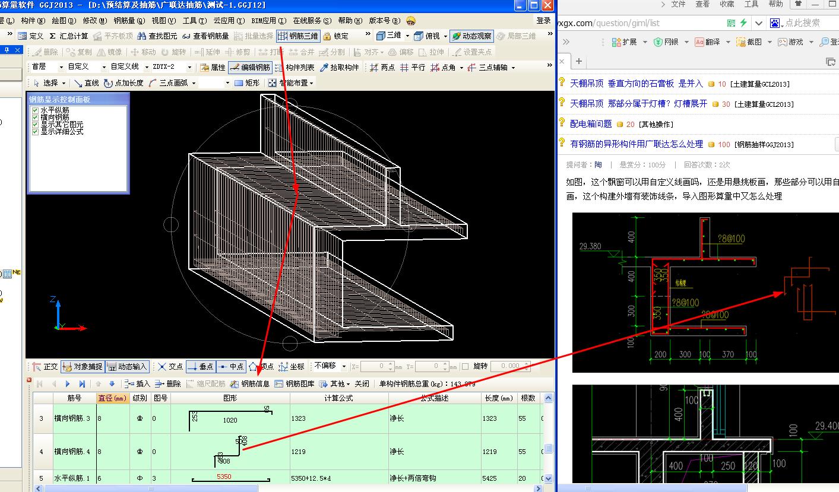This screenshot has width=839, height=492.
Task: Open 钢筋信息 rebar info
Action: pyautogui.click(x=250, y=383)
